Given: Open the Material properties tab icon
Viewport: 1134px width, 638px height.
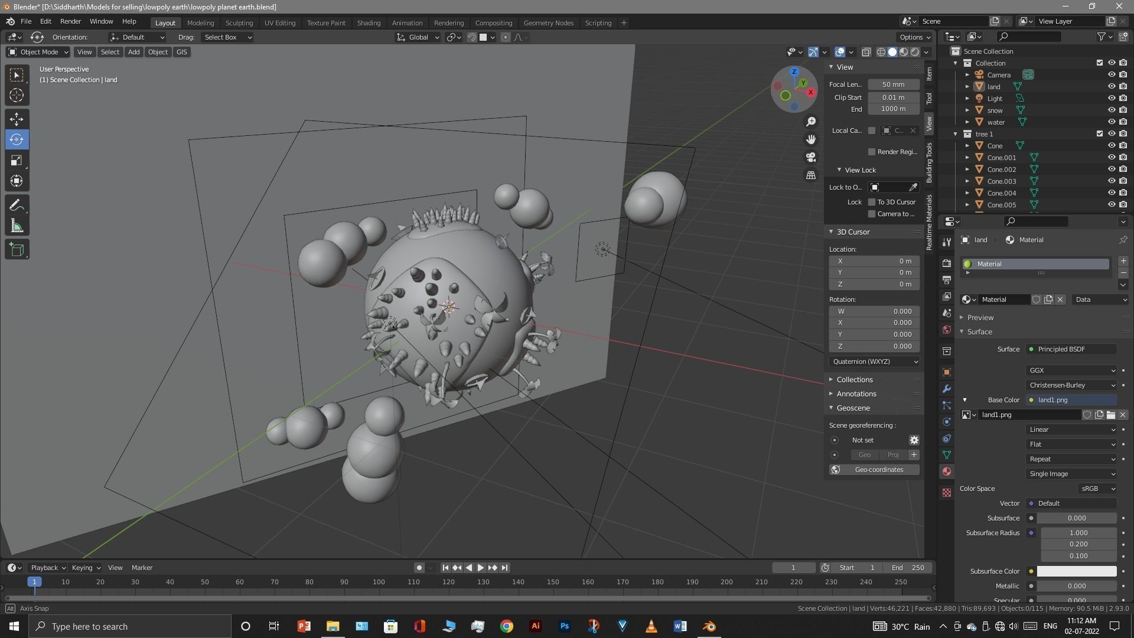Looking at the screenshot, I should (947, 471).
